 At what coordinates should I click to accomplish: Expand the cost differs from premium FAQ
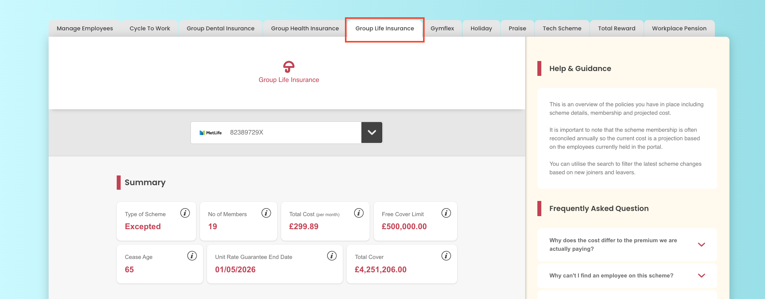coord(701,245)
